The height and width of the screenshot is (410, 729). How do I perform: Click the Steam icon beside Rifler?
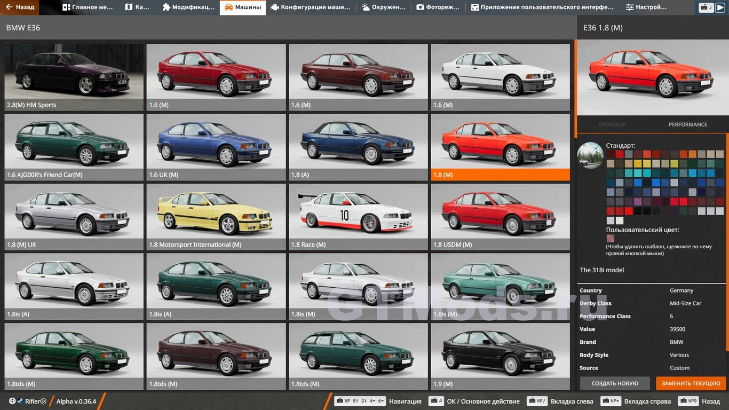coord(20,401)
